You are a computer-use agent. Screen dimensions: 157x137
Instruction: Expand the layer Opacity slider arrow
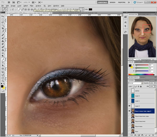(155, 83)
